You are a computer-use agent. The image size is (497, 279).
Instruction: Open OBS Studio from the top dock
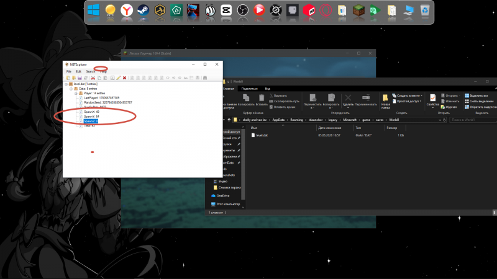(x=242, y=11)
